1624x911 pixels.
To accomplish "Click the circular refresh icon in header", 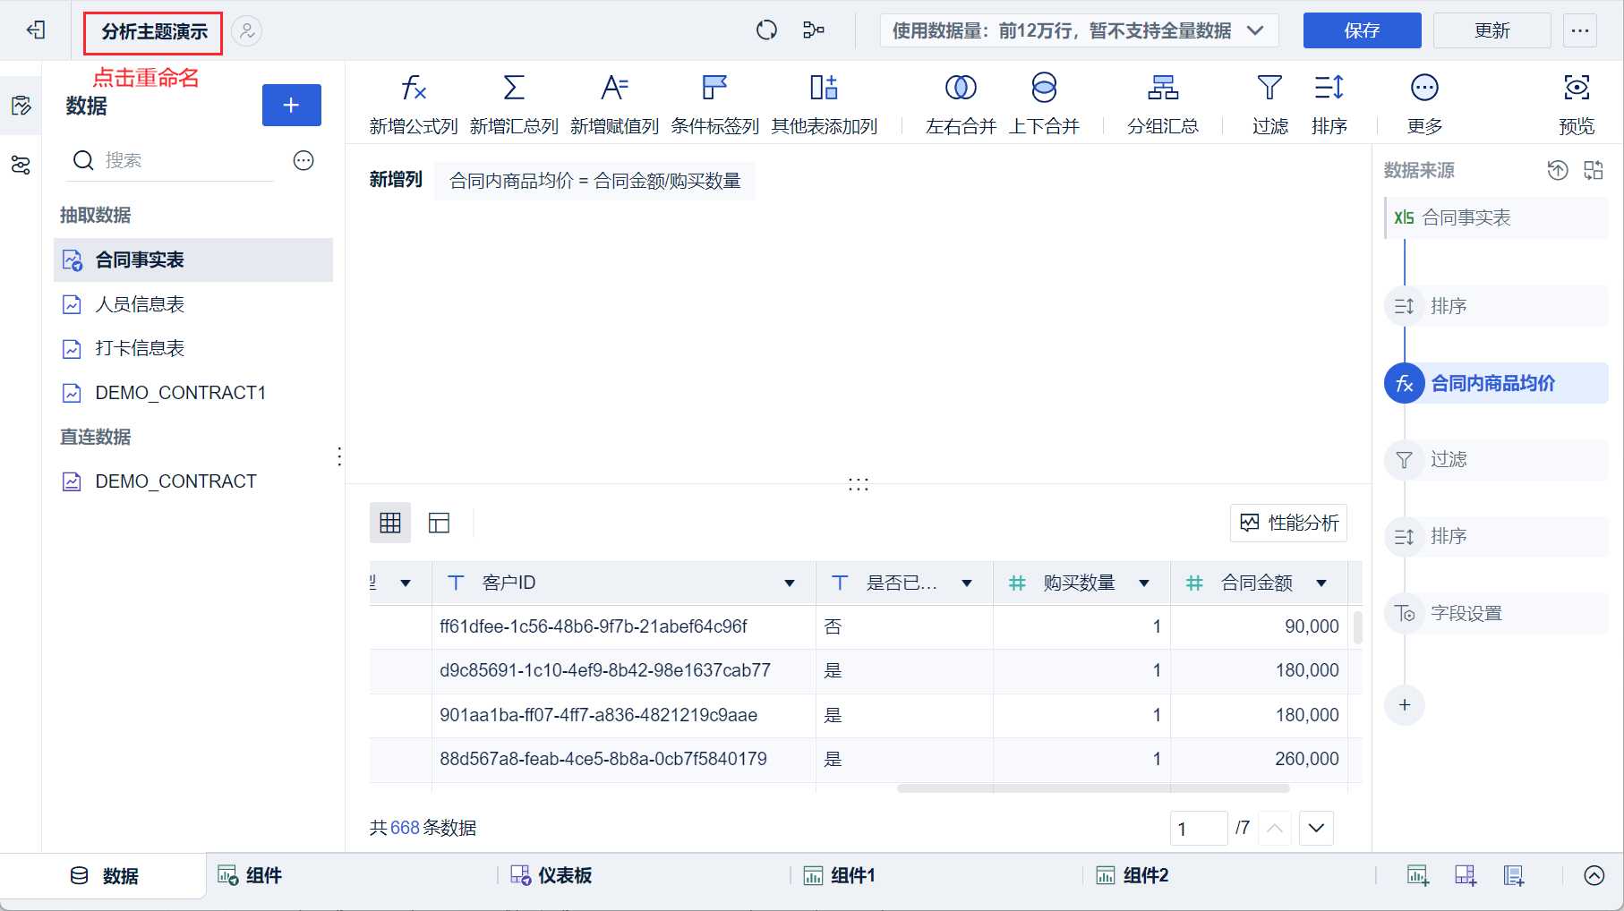I will pos(766,30).
